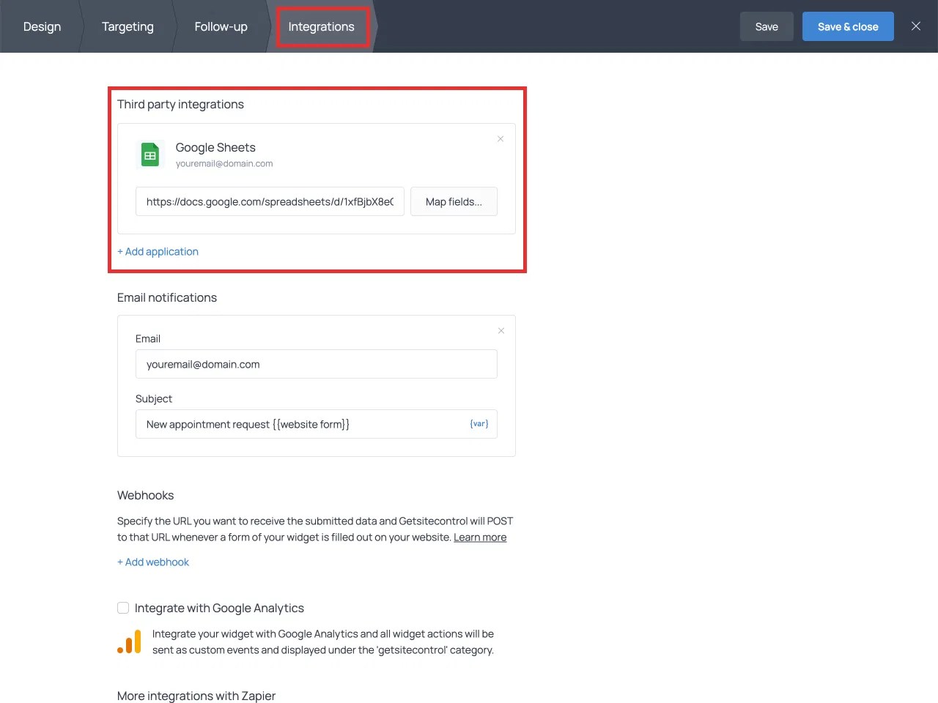Enable Integrate with Google Analytics checkbox

123,608
